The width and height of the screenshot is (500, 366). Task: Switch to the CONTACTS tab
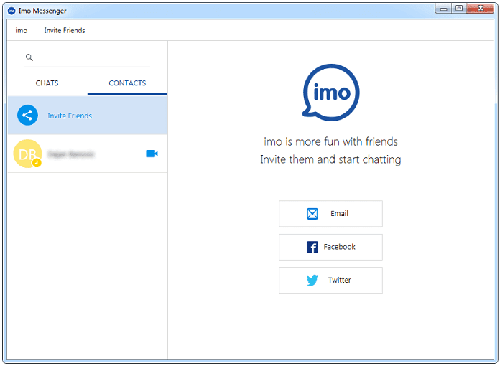click(127, 83)
